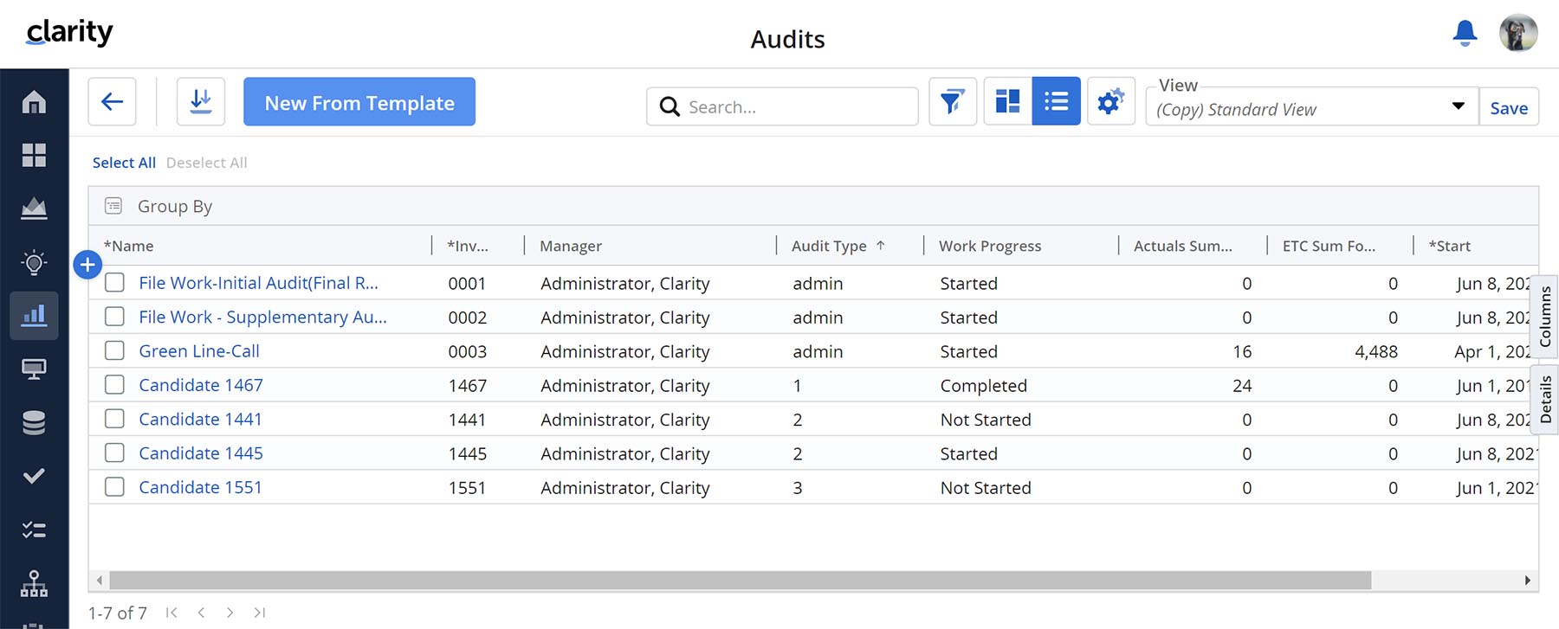The width and height of the screenshot is (1559, 629).
Task: Sort by the Work Progress column header
Action: click(x=990, y=246)
